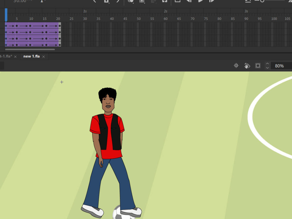Image resolution: width=292 pixels, height=219 pixels.
Task: Click frame 45 on the timeline ruler
Action: pos(125,19)
